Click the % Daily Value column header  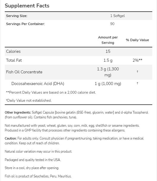tap(137, 40)
